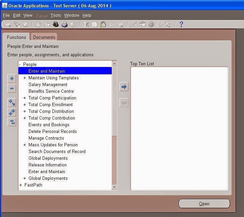Click the Remove from Top Ten List arrow
The width and height of the screenshot is (244, 217).
point(124,102)
